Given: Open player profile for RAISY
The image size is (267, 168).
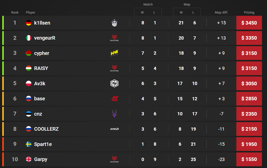Looking at the screenshot, I should (41, 68).
